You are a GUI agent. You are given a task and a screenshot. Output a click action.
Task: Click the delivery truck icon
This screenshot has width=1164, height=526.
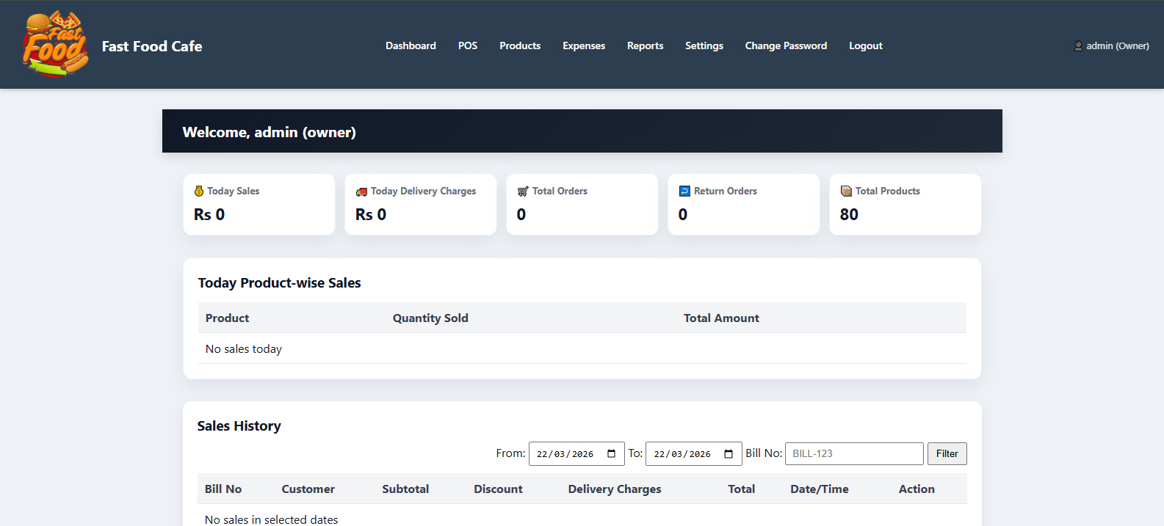(x=361, y=191)
